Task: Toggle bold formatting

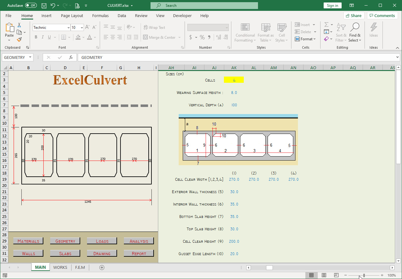Action: tap(35, 37)
